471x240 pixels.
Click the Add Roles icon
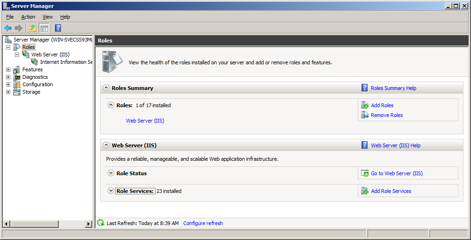(365, 105)
